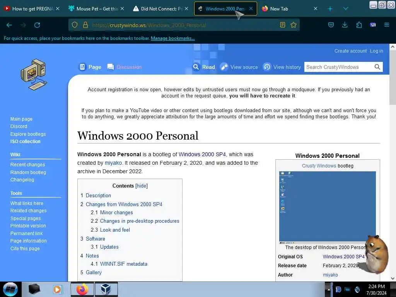Image resolution: width=396 pixels, height=297 pixels.
Task: Select the Read view
Action: [204, 67]
